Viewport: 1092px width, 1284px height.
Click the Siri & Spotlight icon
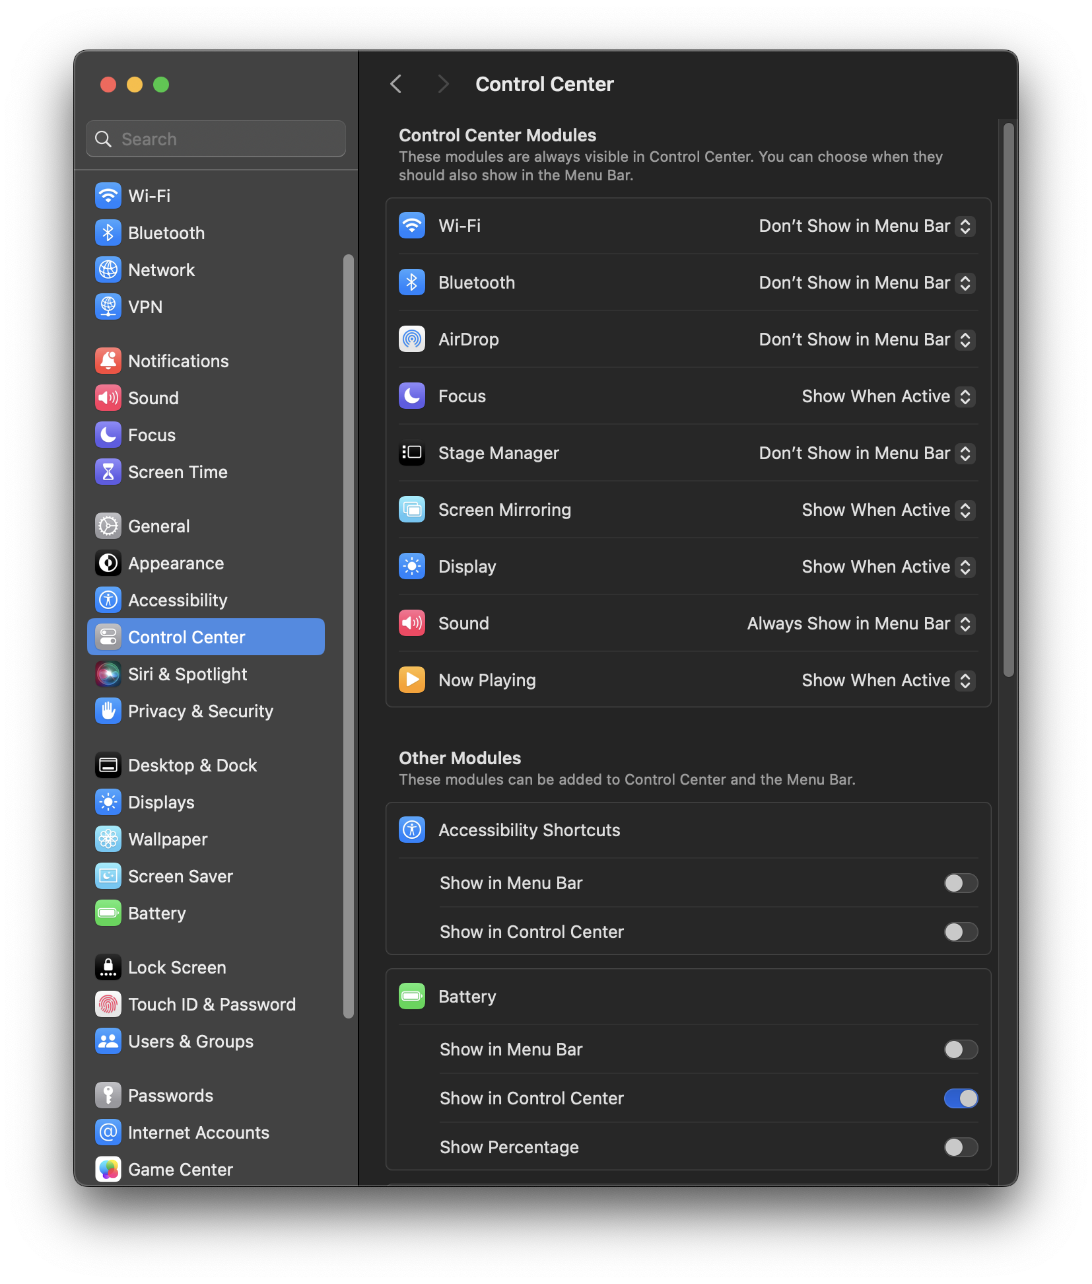108,674
